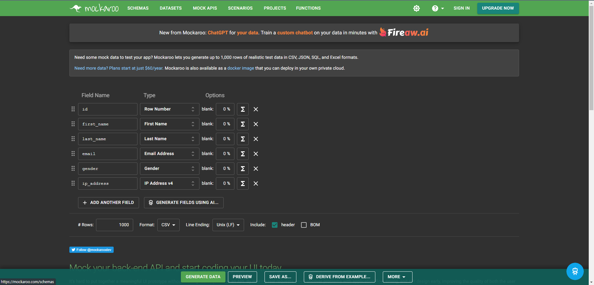This screenshot has height=285, width=594.
Task: Open the SCHEMAS nav item
Action: tap(138, 8)
